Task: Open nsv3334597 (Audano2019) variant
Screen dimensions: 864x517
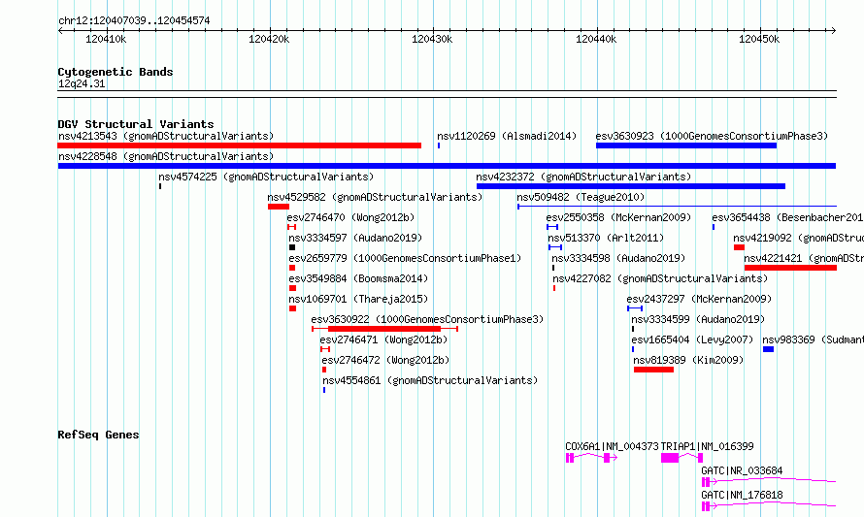Action: pos(355,238)
